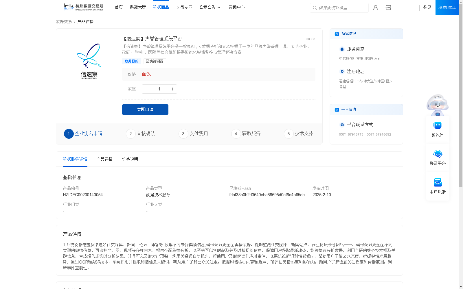
Task: Click the 区块链溯源 tag
Action: [x=155, y=61]
